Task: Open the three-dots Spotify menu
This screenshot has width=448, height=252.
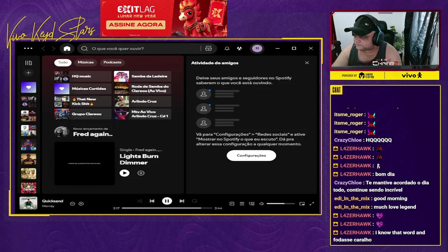Action: coord(28,49)
